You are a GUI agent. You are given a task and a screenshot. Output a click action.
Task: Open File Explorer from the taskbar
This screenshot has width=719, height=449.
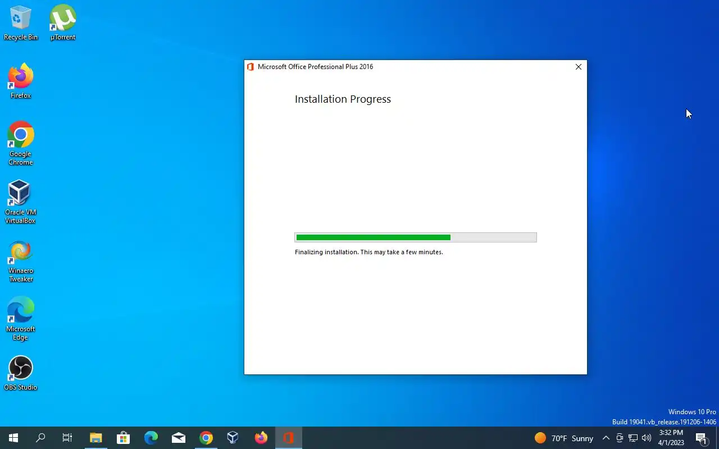(96, 438)
